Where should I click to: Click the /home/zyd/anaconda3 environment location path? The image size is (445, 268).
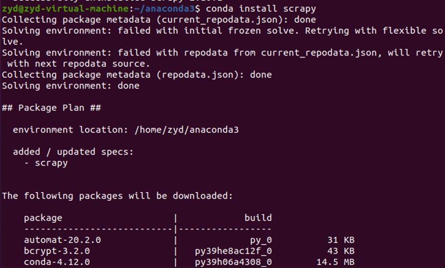(x=187, y=130)
